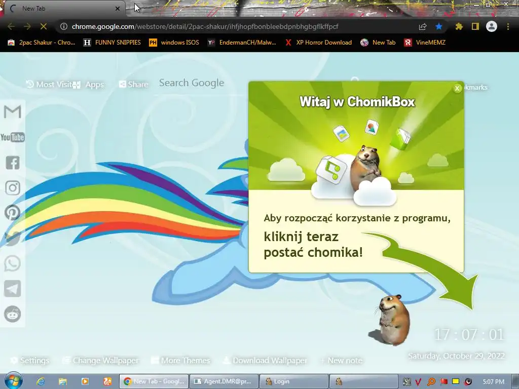Click Change Wallpaper
Screen dimensions: 519x389
[x=101, y=360]
